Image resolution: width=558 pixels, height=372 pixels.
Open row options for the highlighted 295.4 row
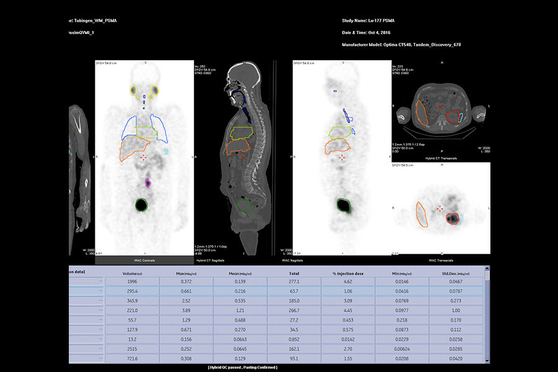pos(99,290)
